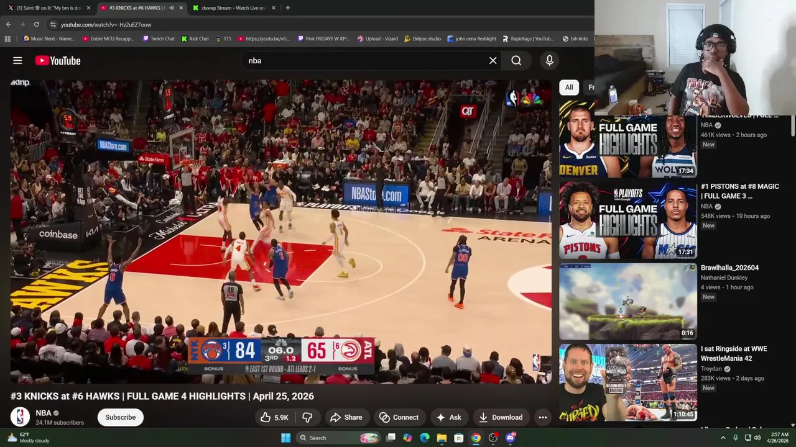Open the system tray microphone indicator
Screen dimensions: 796x447
pyautogui.click(x=736, y=438)
